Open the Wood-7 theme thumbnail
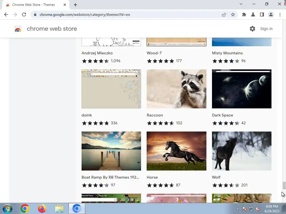Image resolution: width=286 pixels, height=214 pixels. pos(177,42)
